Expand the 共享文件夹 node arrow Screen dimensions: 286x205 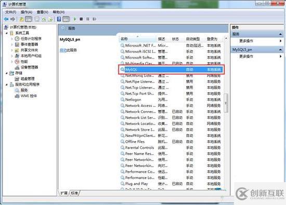[12, 50]
